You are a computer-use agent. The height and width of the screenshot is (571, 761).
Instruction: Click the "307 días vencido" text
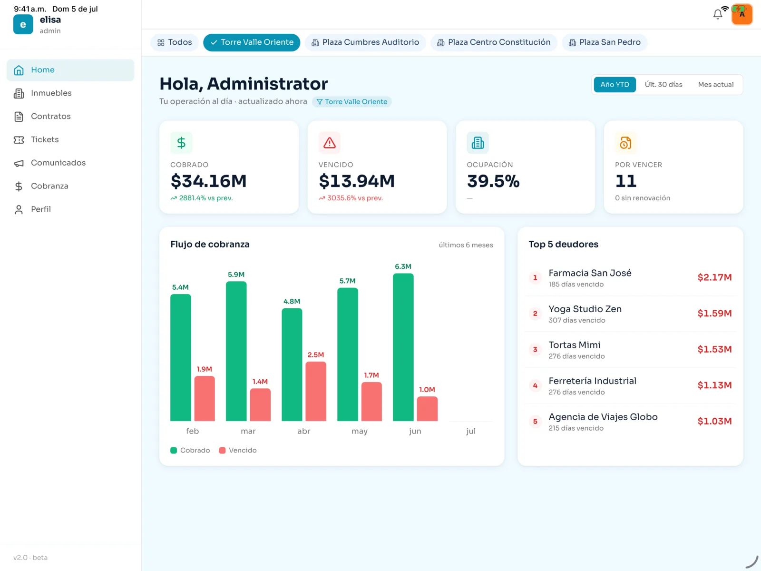click(x=577, y=321)
